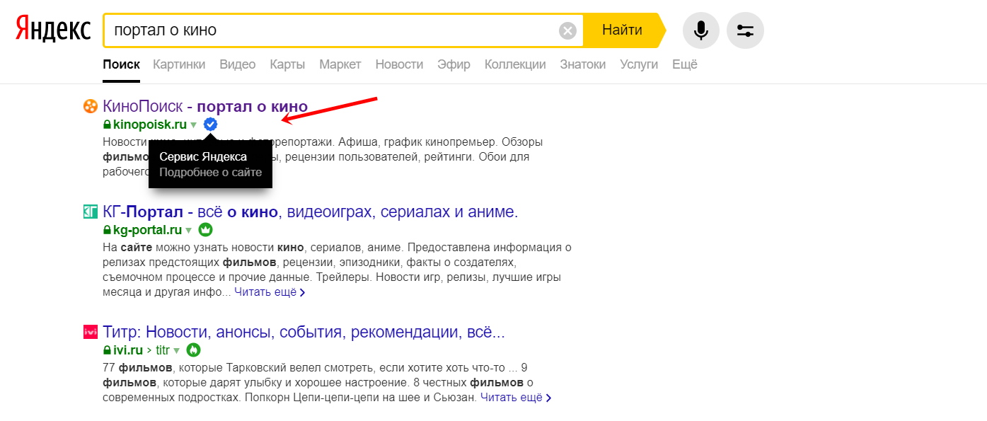The height and width of the screenshot is (421, 987).
Task: Open the КиноПоиск - портал о кино result
Action: pyautogui.click(x=205, y=107)
